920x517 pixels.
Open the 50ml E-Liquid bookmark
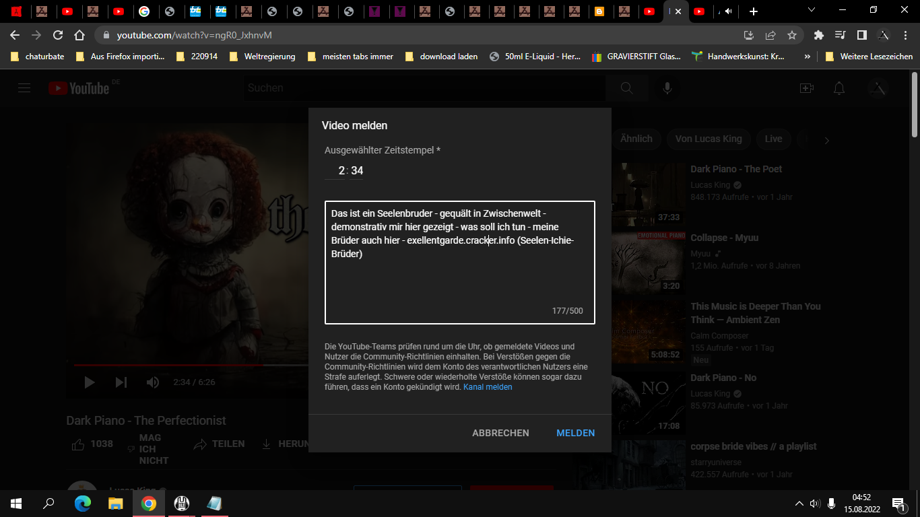point(535,57)
